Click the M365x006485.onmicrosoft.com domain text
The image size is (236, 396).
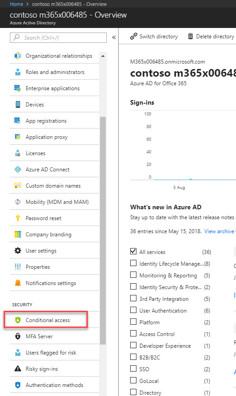168,62
